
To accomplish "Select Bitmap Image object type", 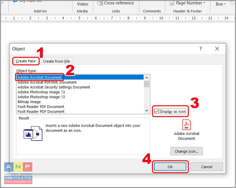I will [80, 102].
